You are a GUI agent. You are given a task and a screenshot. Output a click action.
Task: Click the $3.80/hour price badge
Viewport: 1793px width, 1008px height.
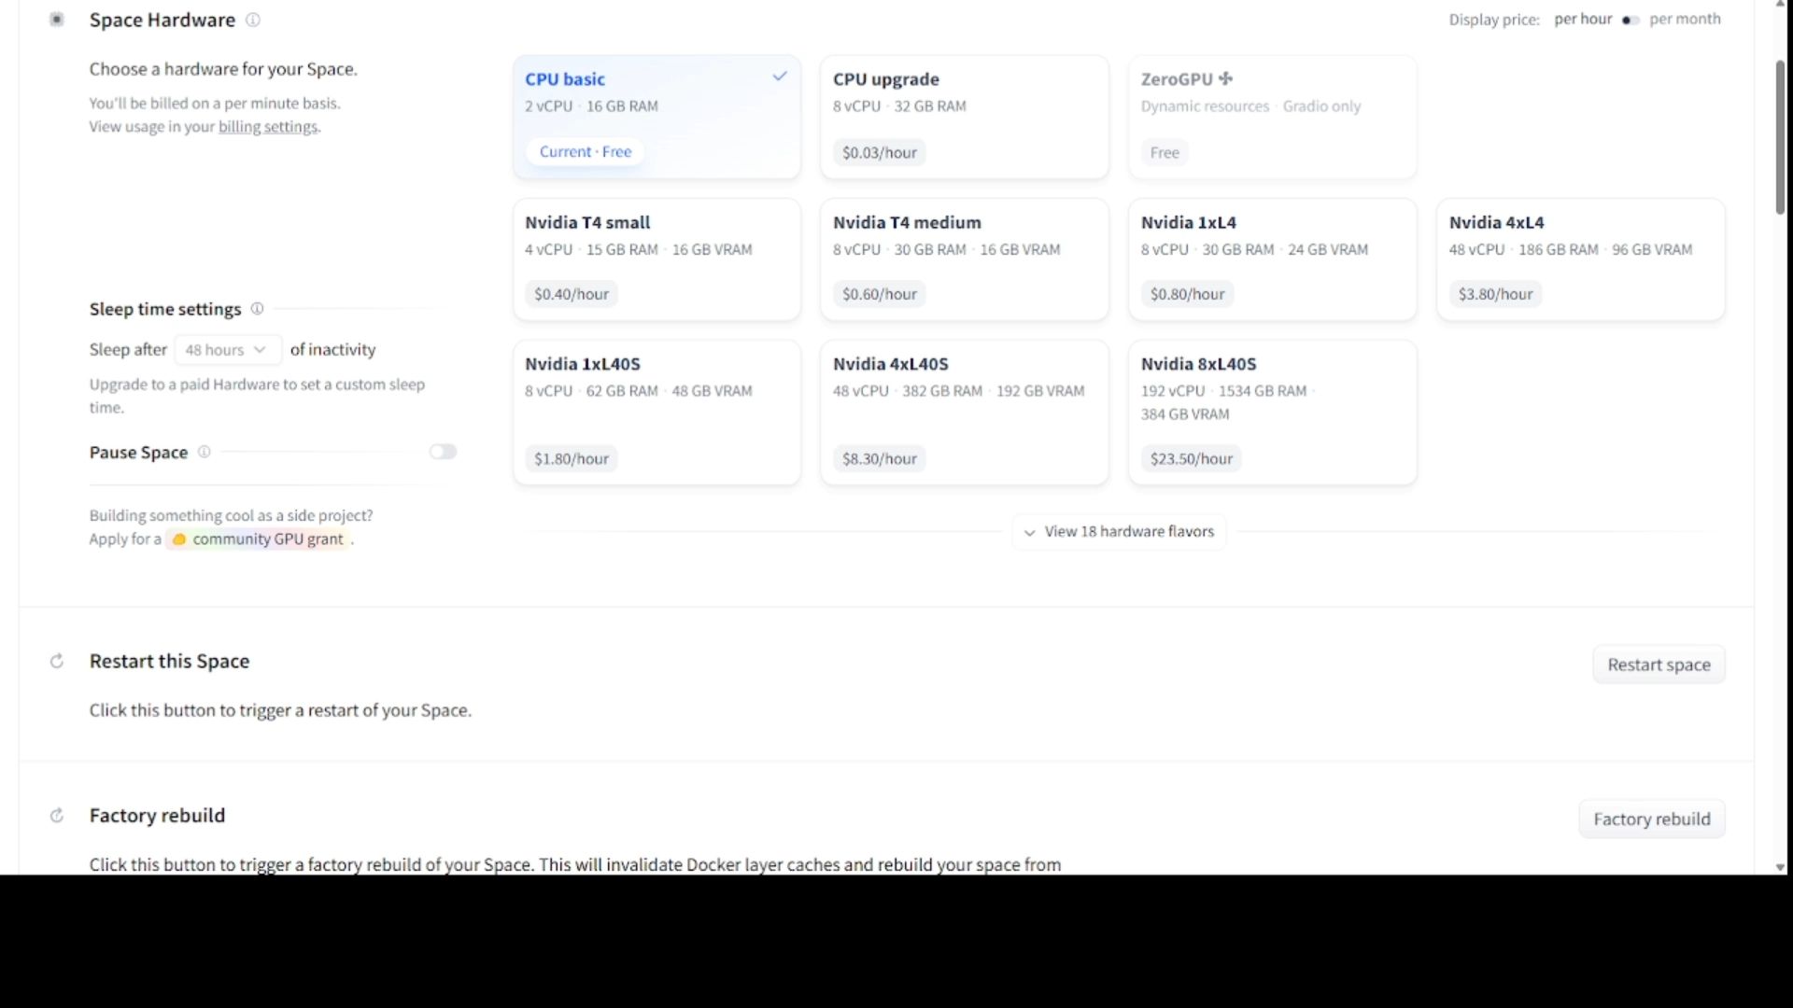(x=1495, y=295)
